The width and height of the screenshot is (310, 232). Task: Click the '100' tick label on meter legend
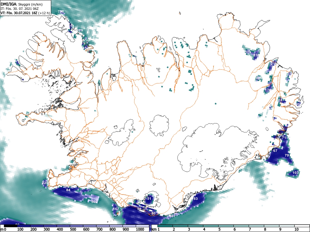(20, 230)
